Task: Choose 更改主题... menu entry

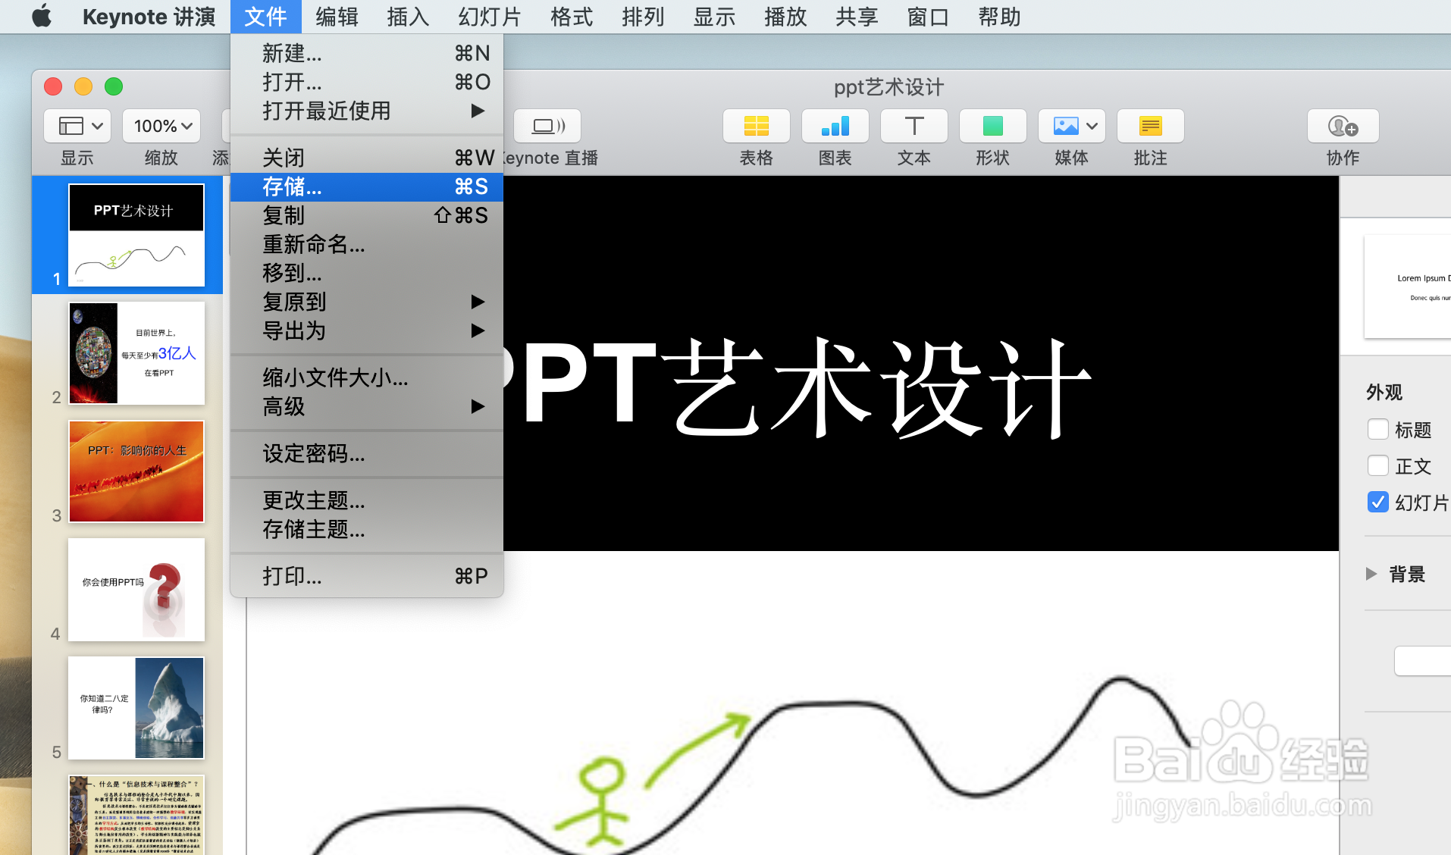Action: [367, 500]
